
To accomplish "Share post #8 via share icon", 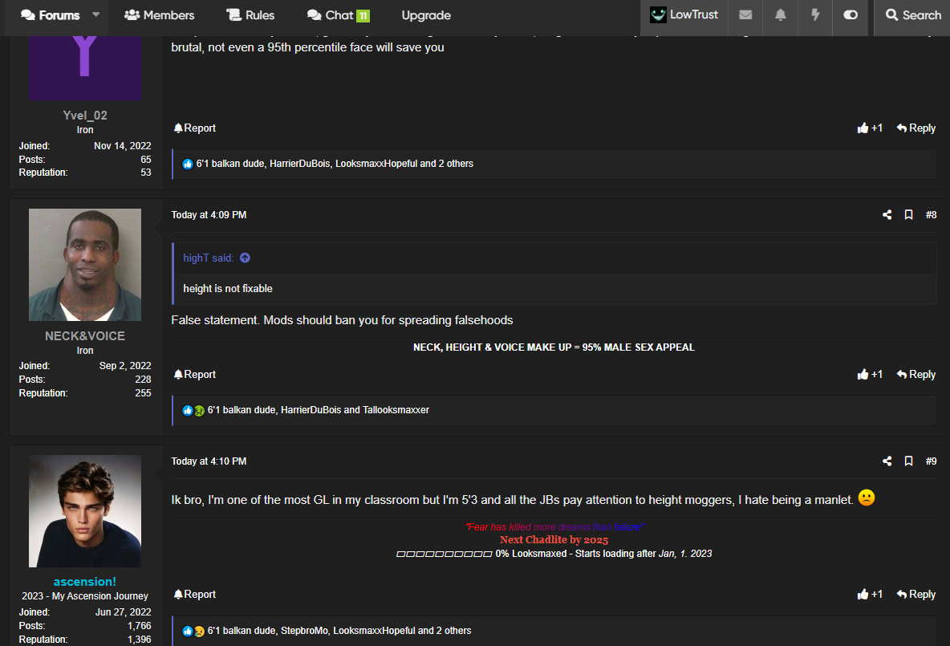I will point(887,215).
